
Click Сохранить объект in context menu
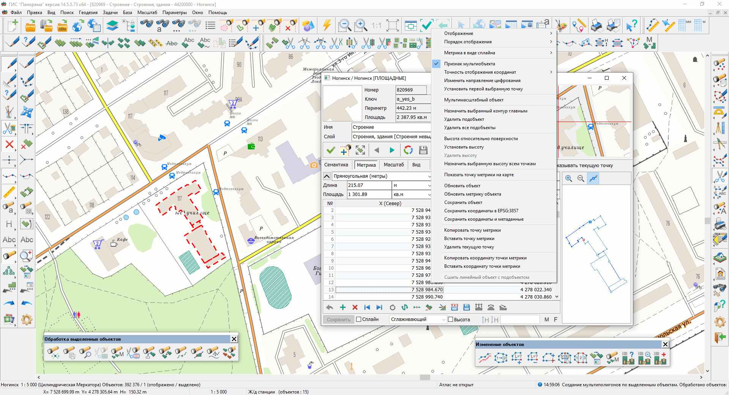pyautogui.click(x=463, y=202)
